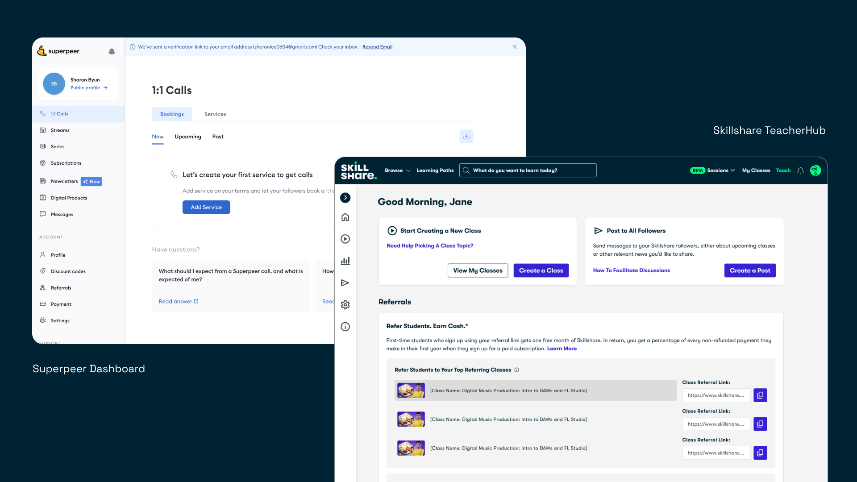This screenshot has height=482, width=857.
Task: Click first class thumbnail in referral list
Action: [x=411, y=391]
